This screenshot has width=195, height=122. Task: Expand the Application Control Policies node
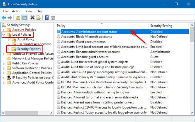4,73
